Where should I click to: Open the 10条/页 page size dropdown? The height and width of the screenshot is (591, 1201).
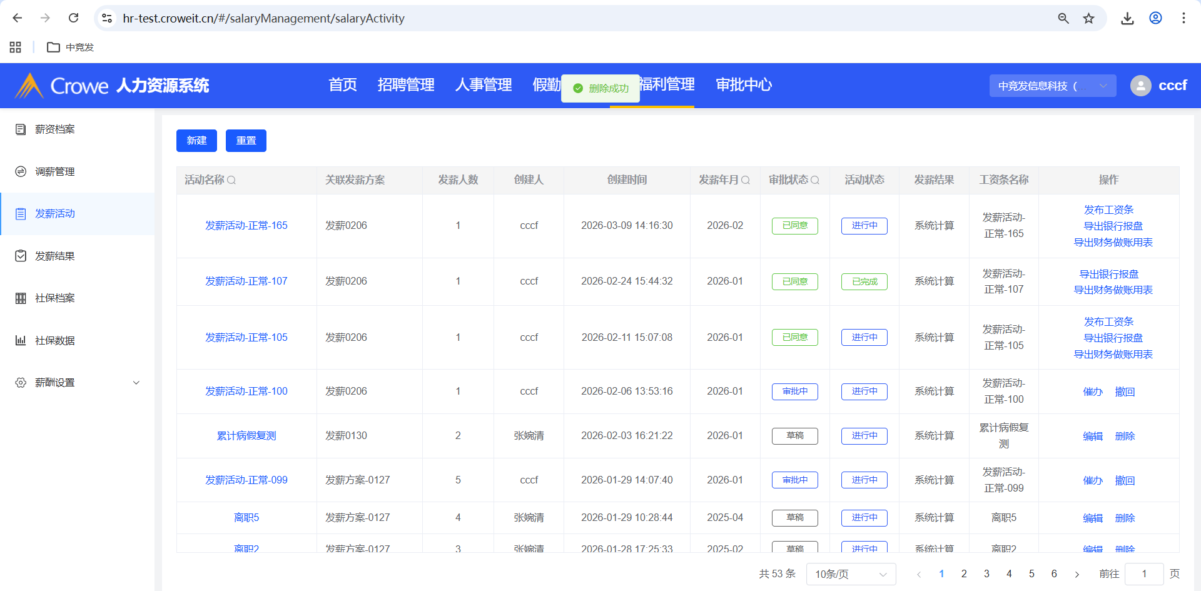(x=851, y=574)
